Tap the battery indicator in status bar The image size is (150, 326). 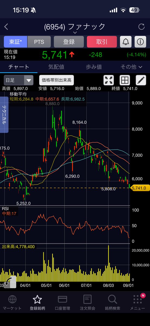coord(134,10)
